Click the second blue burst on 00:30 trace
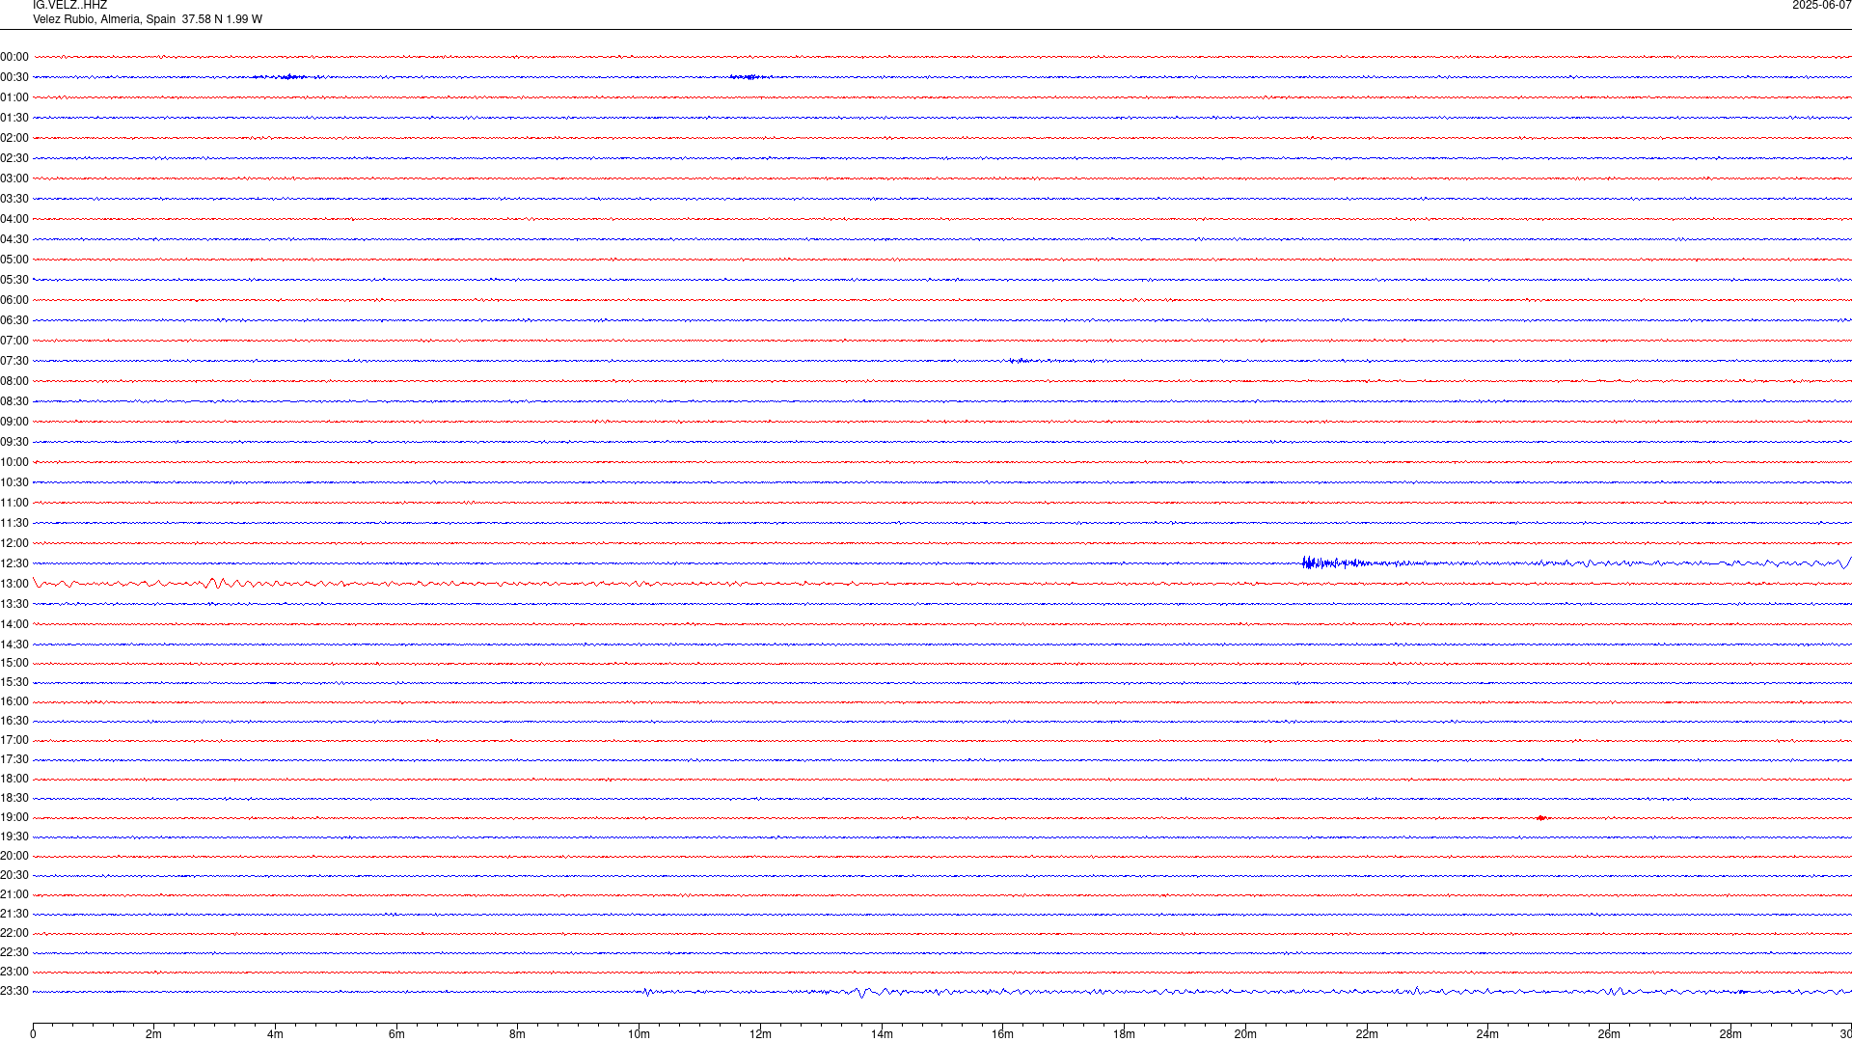 749,77
